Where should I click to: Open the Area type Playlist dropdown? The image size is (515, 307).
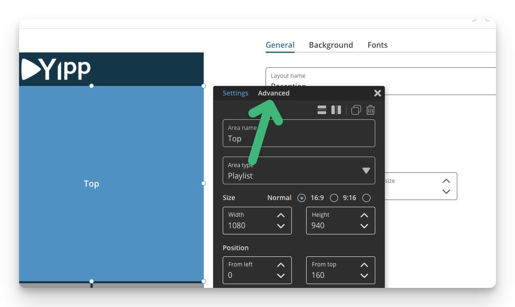(x=299, y=170)
